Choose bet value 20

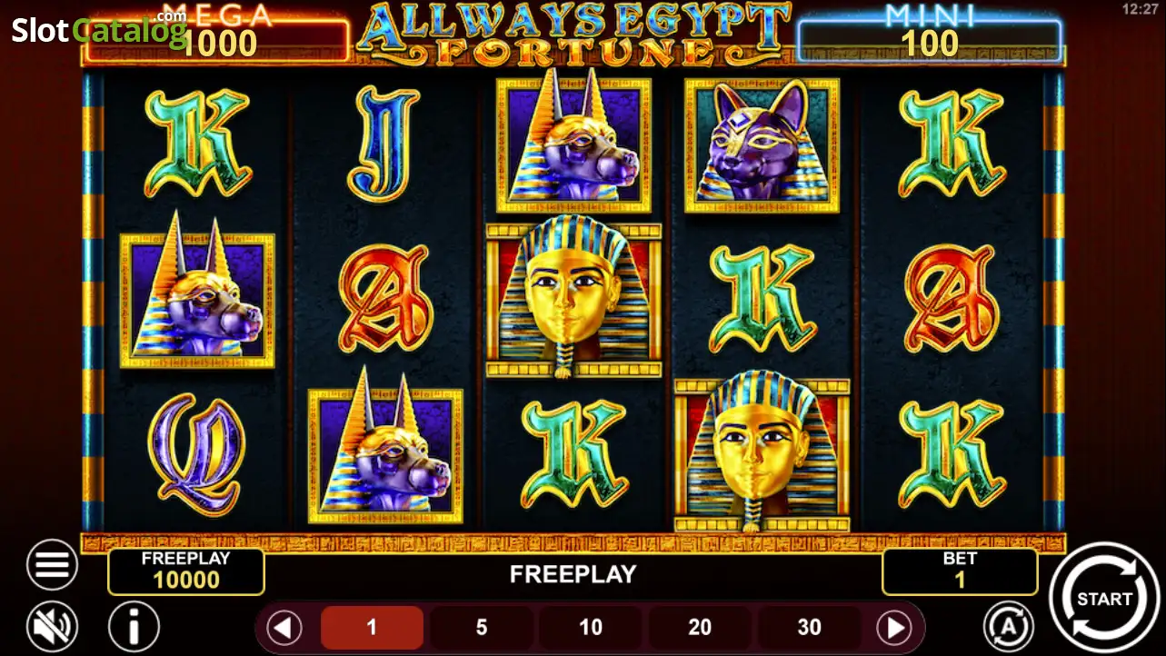(x=700, y=627)
